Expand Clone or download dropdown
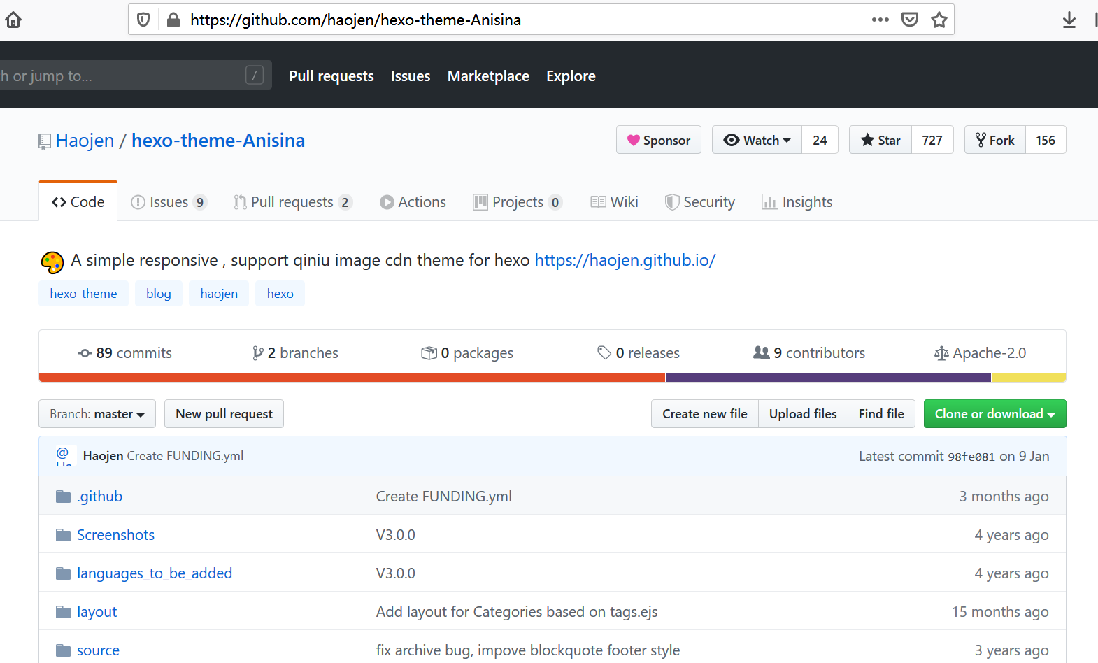The image size is (1098, 663). pos(995,414)
